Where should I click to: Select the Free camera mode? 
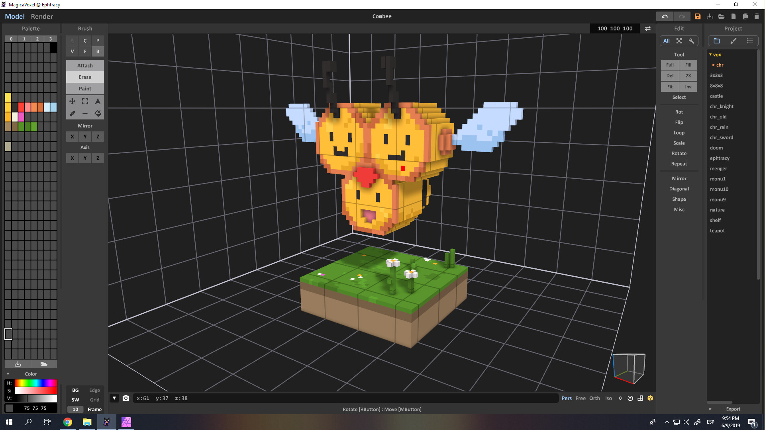[x=581, y=398]
